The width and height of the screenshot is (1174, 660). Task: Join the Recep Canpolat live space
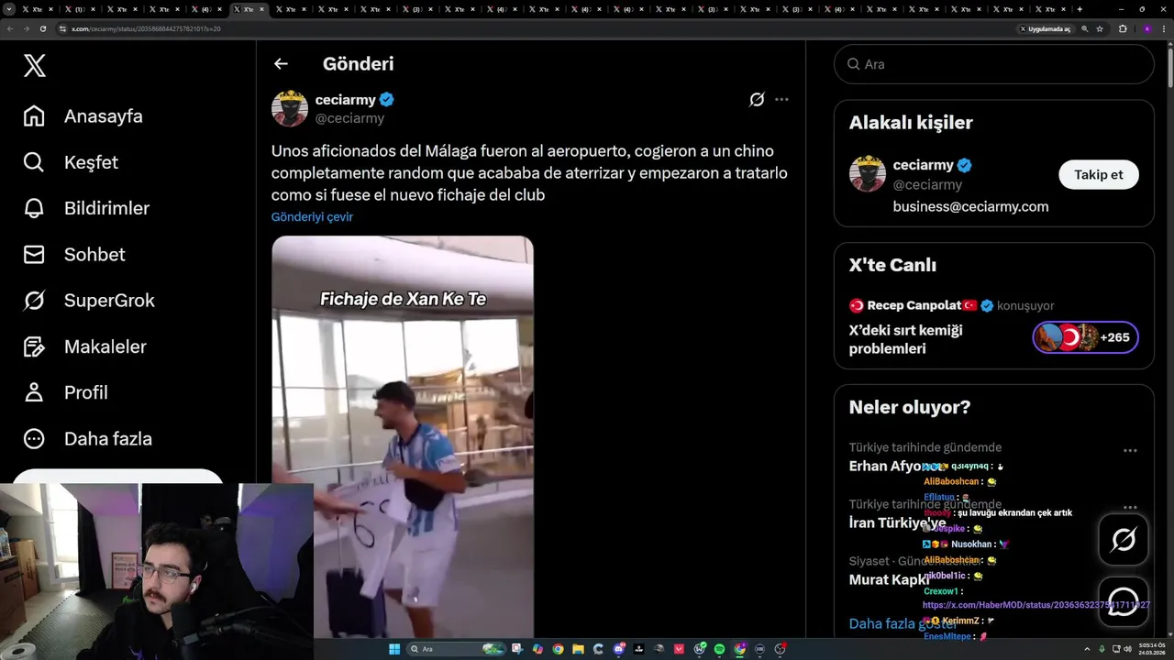point(1086,337)
